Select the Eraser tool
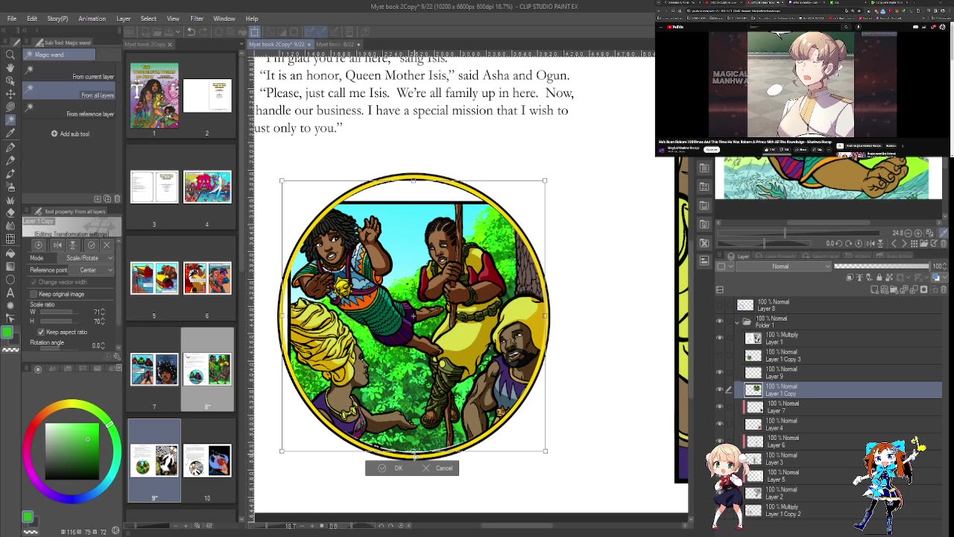Screen dimensions: 954x537 [x=10, y=213]
